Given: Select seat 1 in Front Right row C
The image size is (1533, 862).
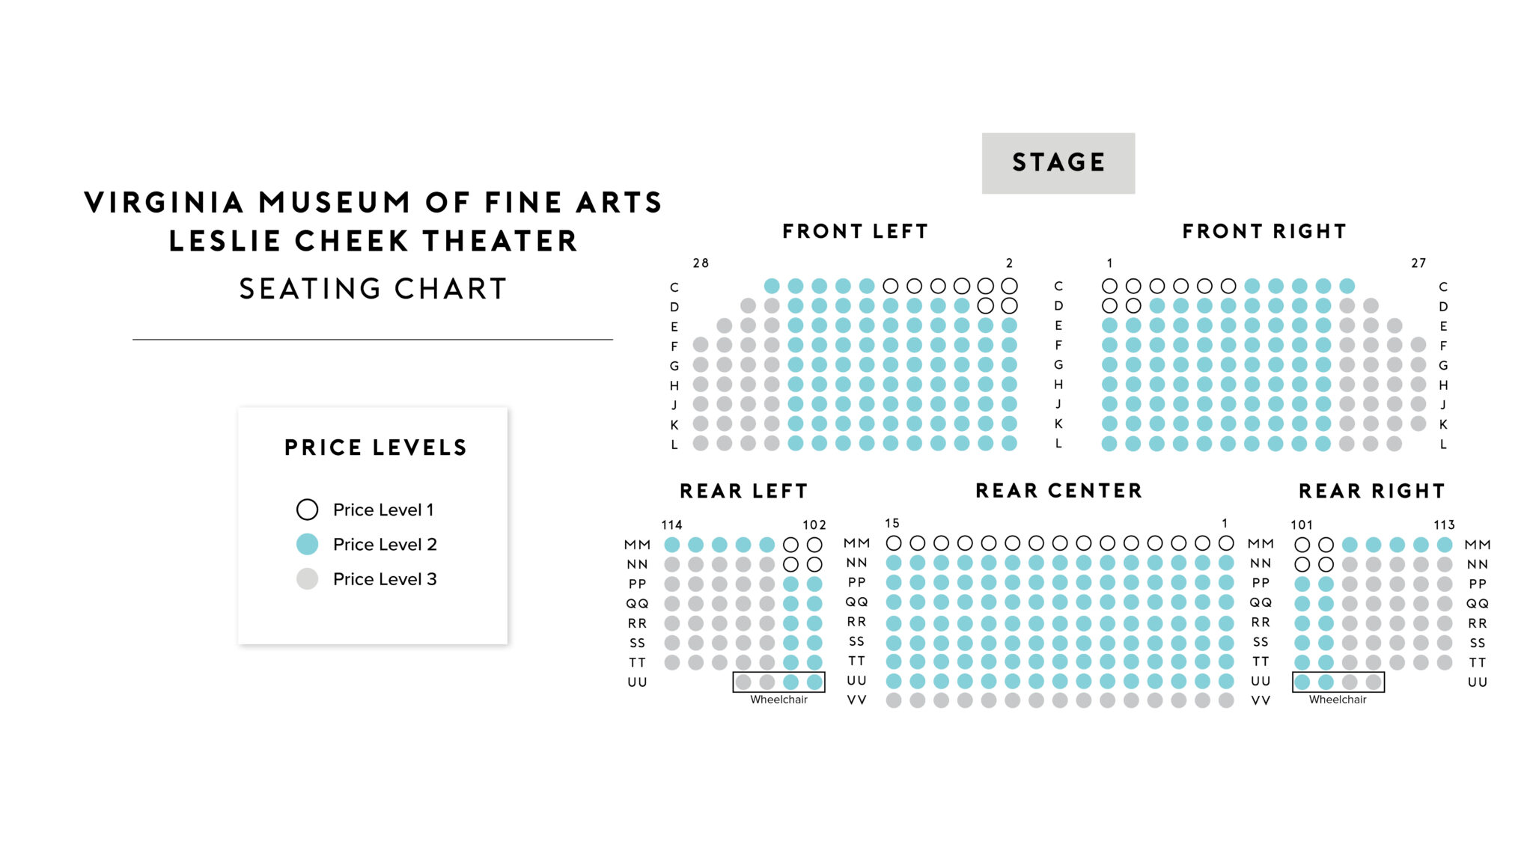Looking at the screenshot, I should coord(1109,286).
